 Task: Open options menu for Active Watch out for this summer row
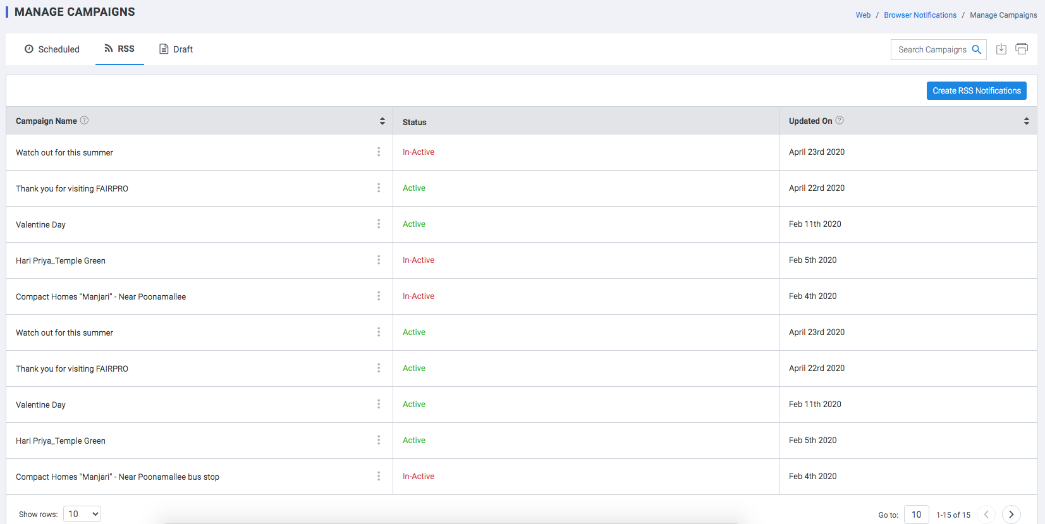click(x=379, y=332)
